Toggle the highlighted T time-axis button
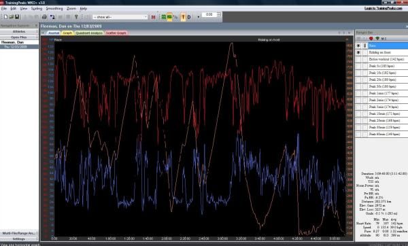408x246 pixels. (x=183, y=17)
